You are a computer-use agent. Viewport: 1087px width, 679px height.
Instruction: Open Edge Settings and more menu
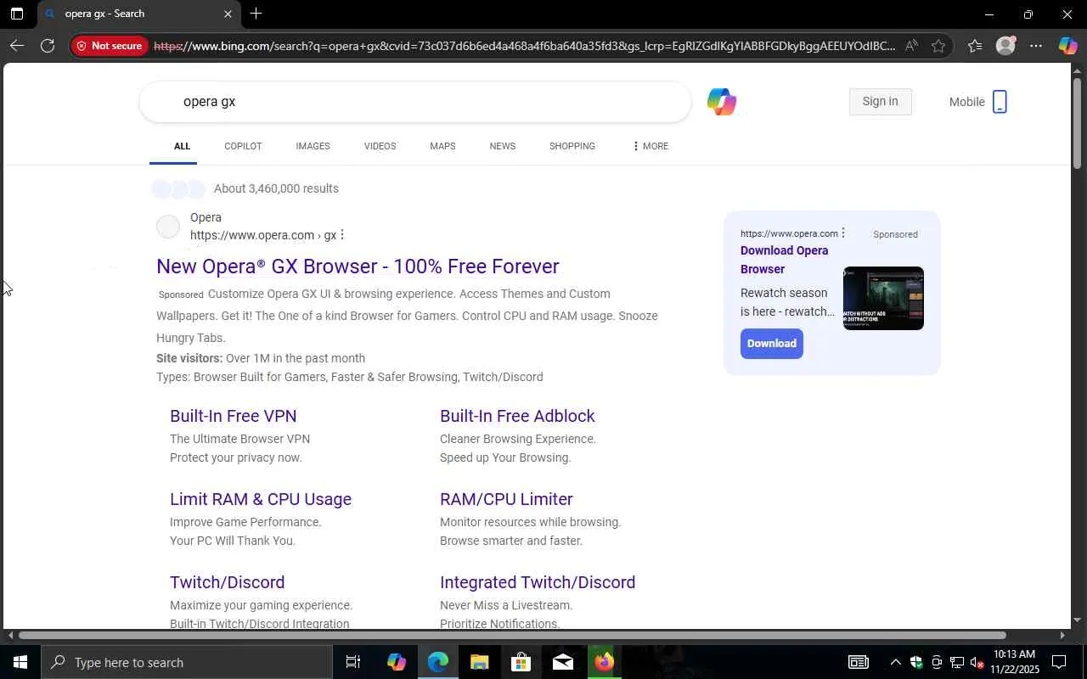tap(1036, 46)
